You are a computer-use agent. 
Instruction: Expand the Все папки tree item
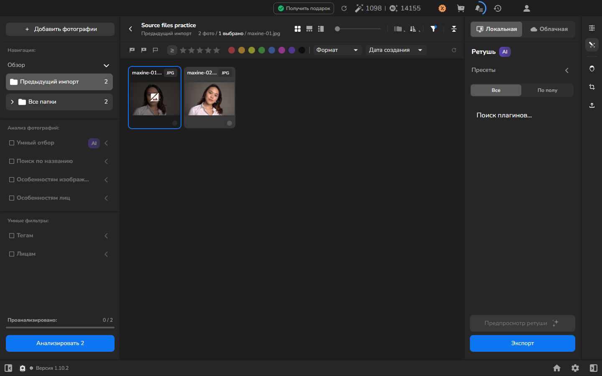12,102
